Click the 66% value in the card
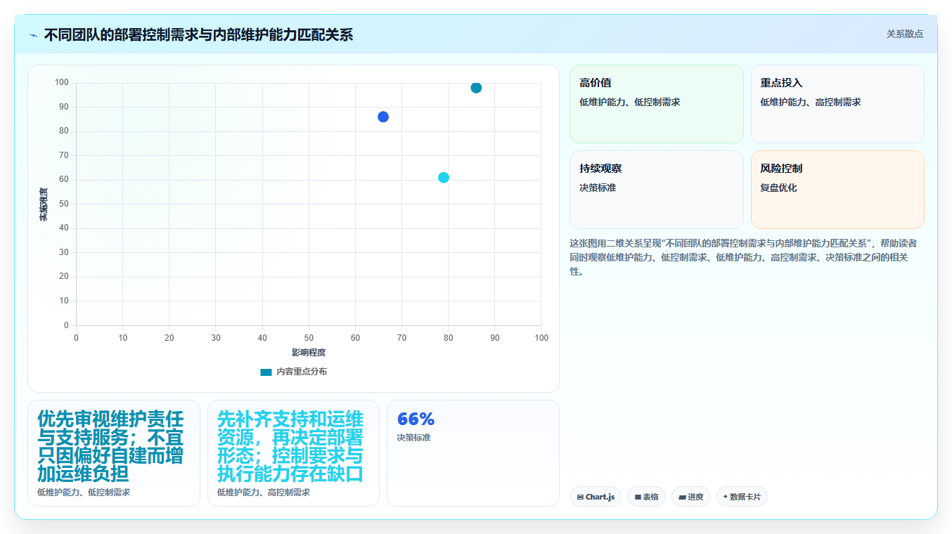This screenshot has width=952, height=534. pos(416,419)
